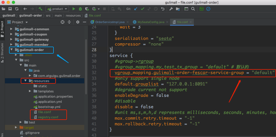Open Settings via the wrench icon

[x=171, y=9]
